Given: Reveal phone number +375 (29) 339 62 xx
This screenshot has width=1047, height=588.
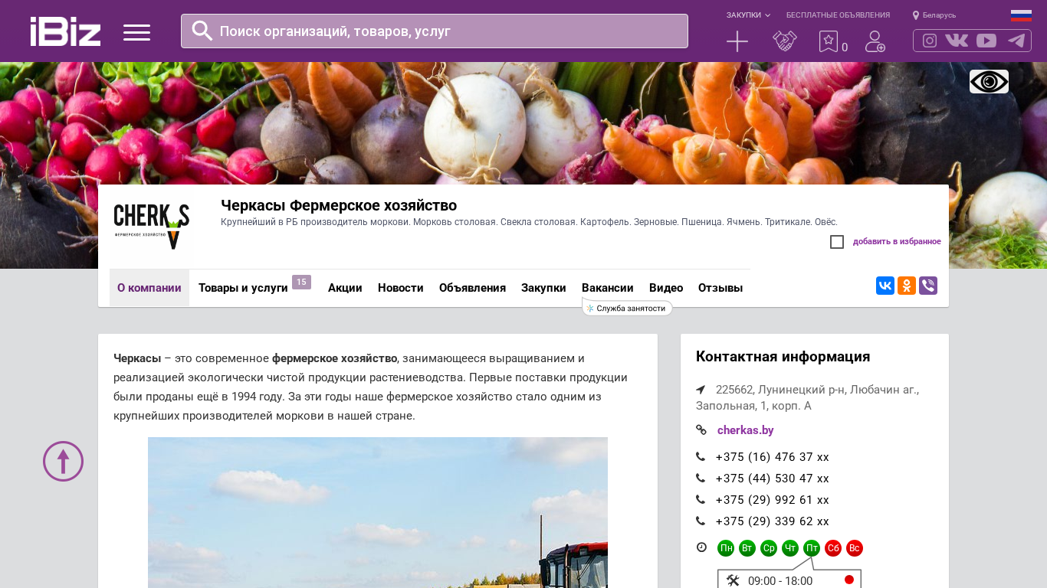Looking at the screenshot, I should click(x=773, y=521).
